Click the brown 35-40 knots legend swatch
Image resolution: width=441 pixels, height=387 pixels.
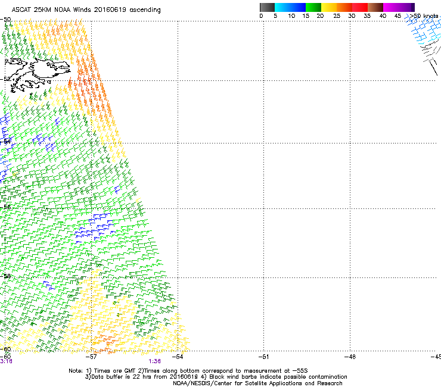click(x=375, y=7)
